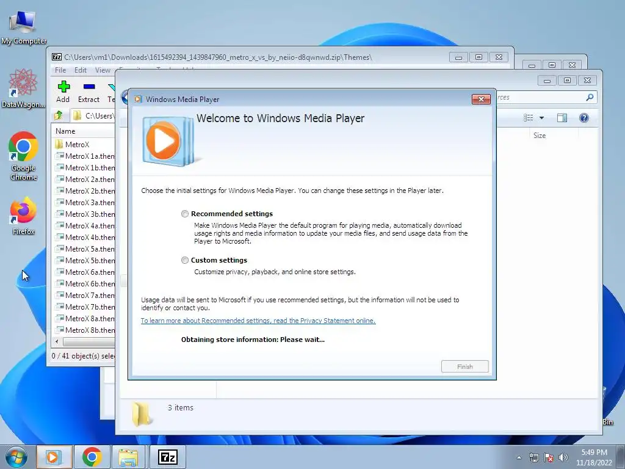Click the 7-Zip address bar path field
Image resolution: width=625 pixels, height=469 pixels.
93,115
